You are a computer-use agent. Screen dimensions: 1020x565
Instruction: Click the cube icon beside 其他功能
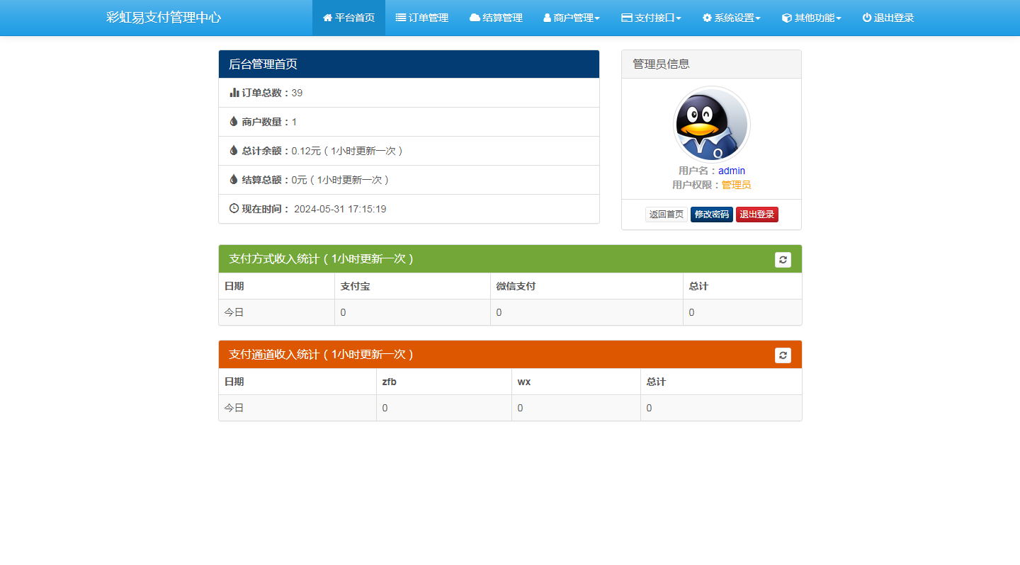click(787, 18)
